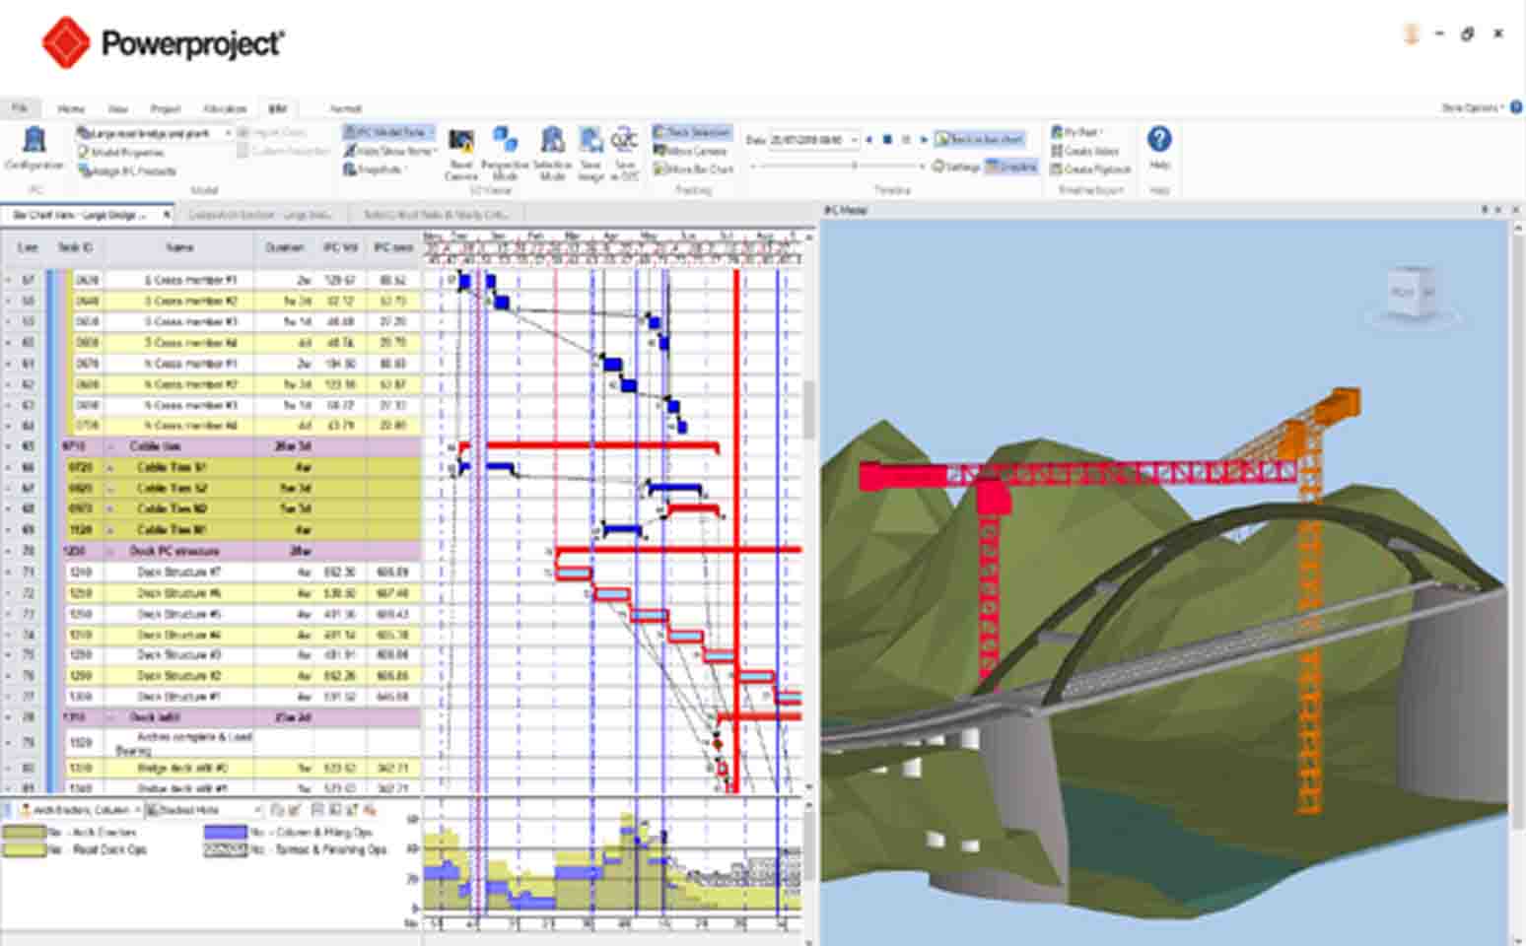
Task: Stop the timeline playback
Action: (887, 140)
